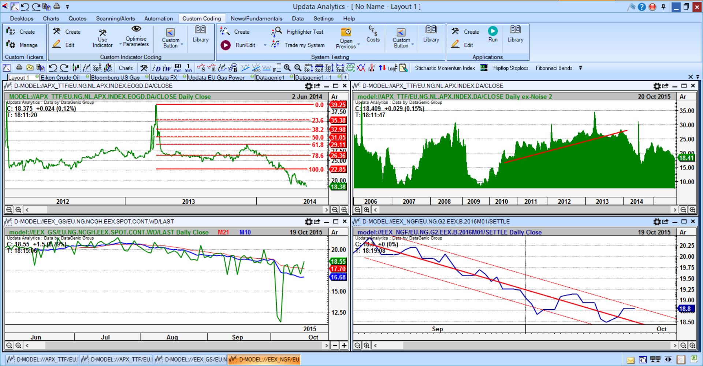Apply the Stichastic Momentum Index indicator
Viewport: 703px width, 366px height.
click(x=445, y=68)
